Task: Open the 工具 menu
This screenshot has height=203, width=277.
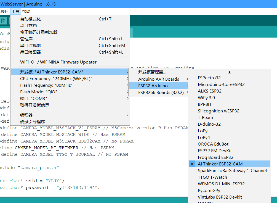Action: click(15, 12)
